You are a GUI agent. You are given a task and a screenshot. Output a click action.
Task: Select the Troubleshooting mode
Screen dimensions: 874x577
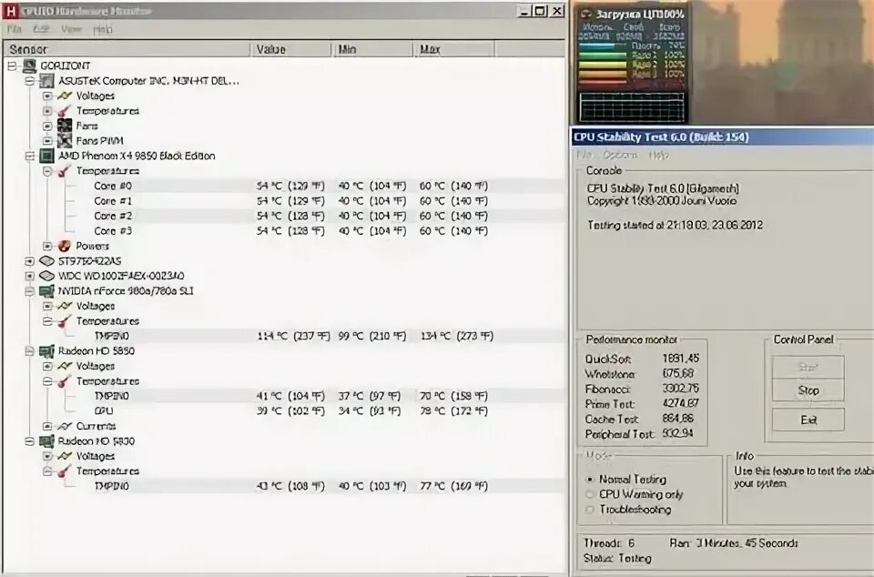[590, 509]
